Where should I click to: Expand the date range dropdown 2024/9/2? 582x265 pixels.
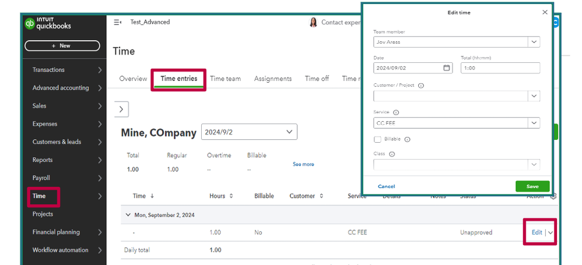(x=289, y=132)
